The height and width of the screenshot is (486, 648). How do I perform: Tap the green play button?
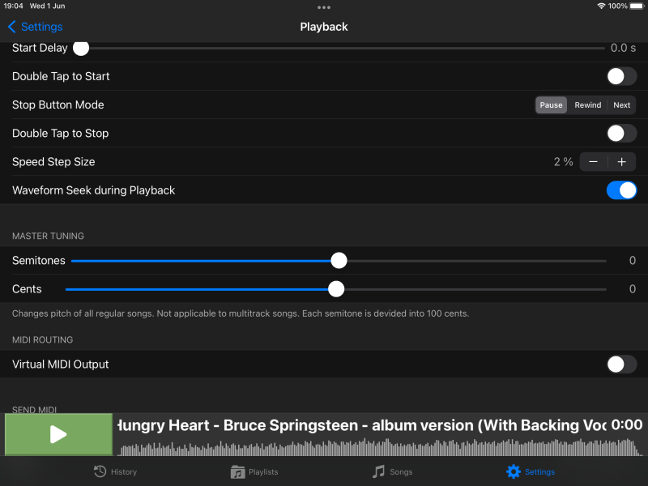tap(58, 434)
